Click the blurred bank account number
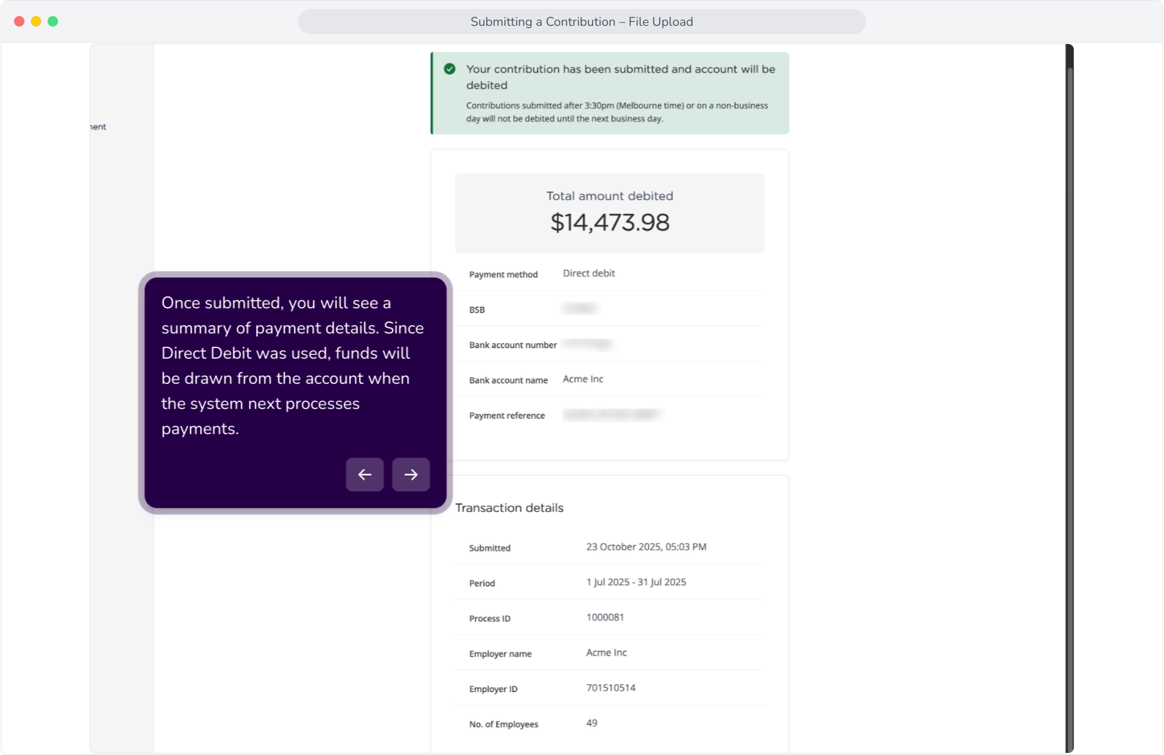Viewport: 1164px width, 755px height. 588,344
